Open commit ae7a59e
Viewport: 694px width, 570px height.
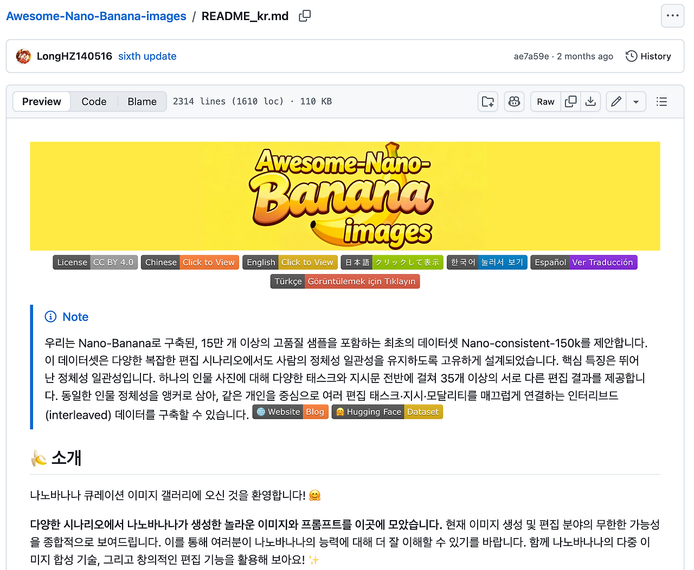tap(531, 56)
